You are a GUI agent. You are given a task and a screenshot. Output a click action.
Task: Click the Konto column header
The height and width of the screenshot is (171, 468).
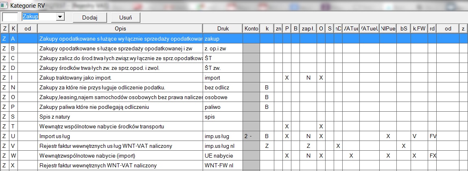251,28
